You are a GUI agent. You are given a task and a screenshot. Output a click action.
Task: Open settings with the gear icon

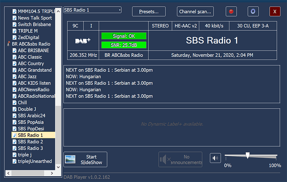coord(253,12)
